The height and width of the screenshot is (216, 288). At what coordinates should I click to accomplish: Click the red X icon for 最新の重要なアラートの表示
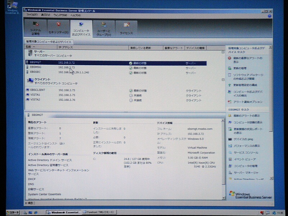pos(229,58)
